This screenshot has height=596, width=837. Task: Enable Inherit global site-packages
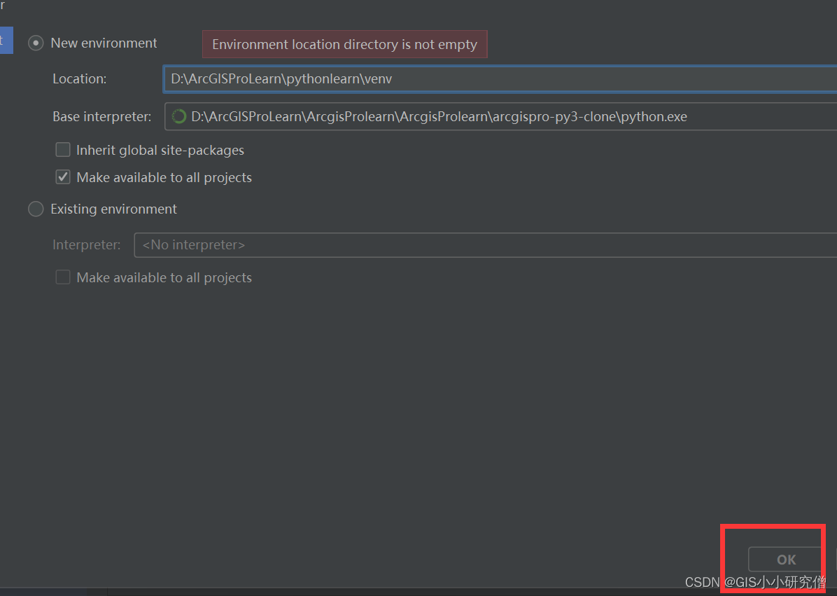coord(62,149)
